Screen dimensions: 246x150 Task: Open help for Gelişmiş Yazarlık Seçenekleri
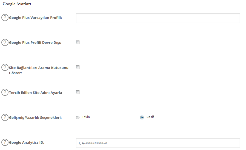(5, 117)
